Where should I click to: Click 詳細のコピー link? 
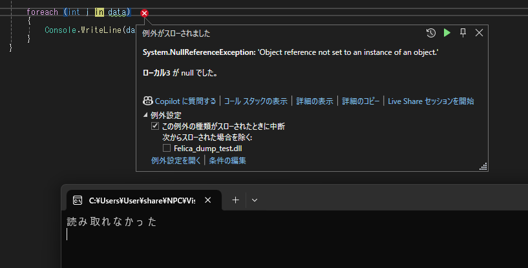(x=361, y=101)
